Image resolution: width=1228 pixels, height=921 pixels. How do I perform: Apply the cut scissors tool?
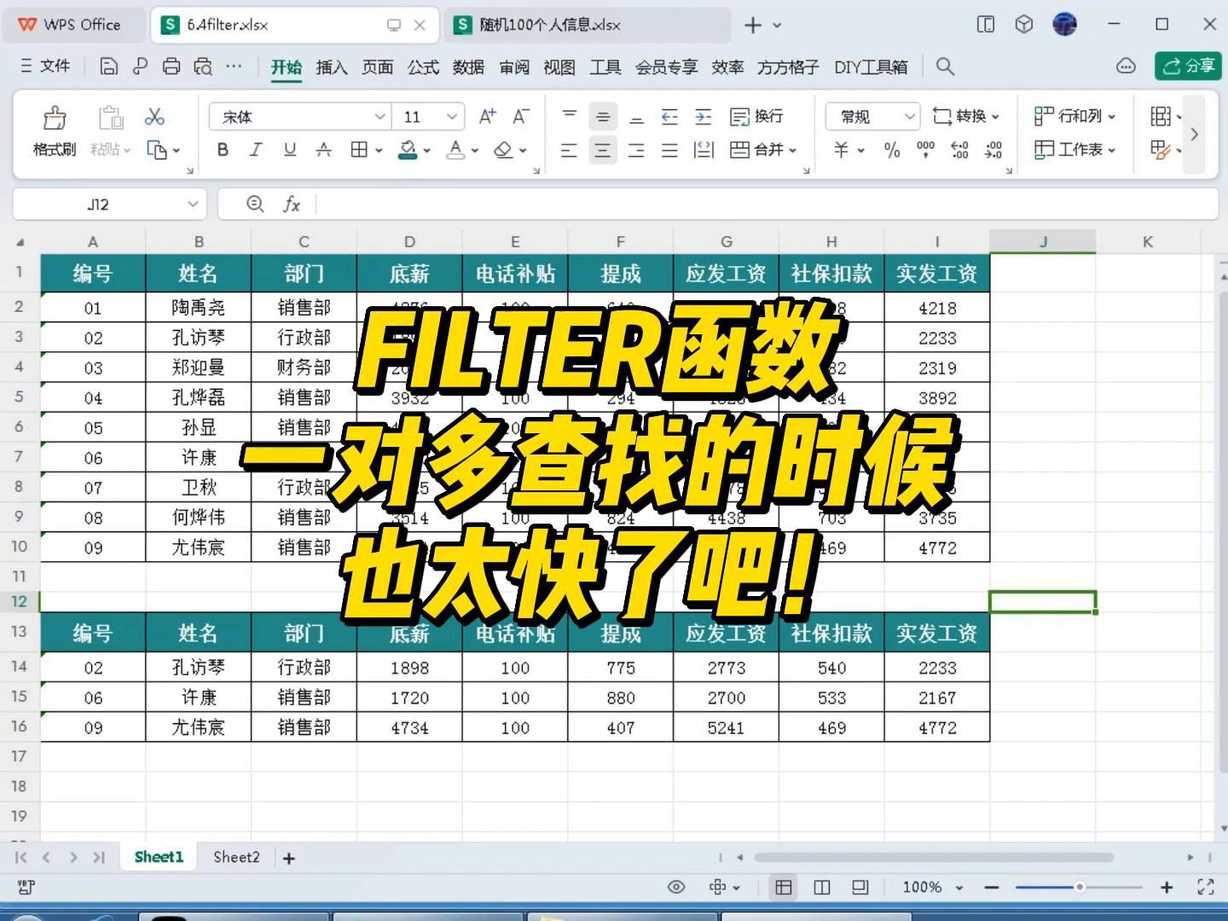pyautogui.click(x=155, y=114)
